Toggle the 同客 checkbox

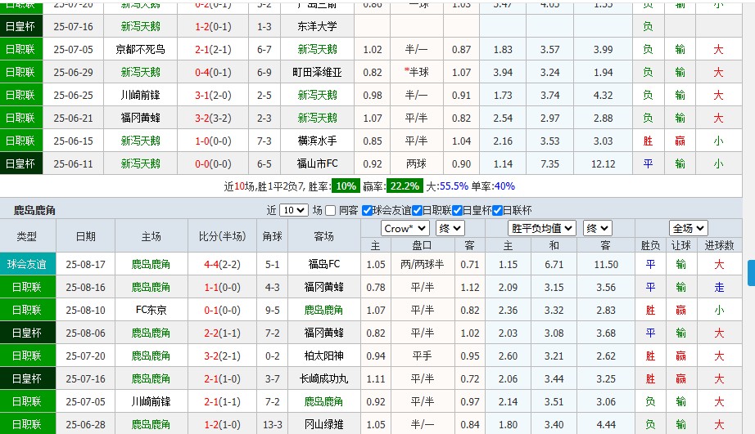331,210
